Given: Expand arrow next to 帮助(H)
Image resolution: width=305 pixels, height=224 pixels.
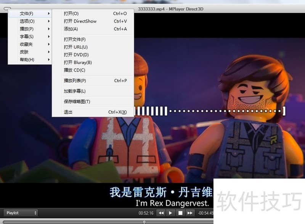Looking at the screenshot, I should pyautogui.click(x=49, y=60).
